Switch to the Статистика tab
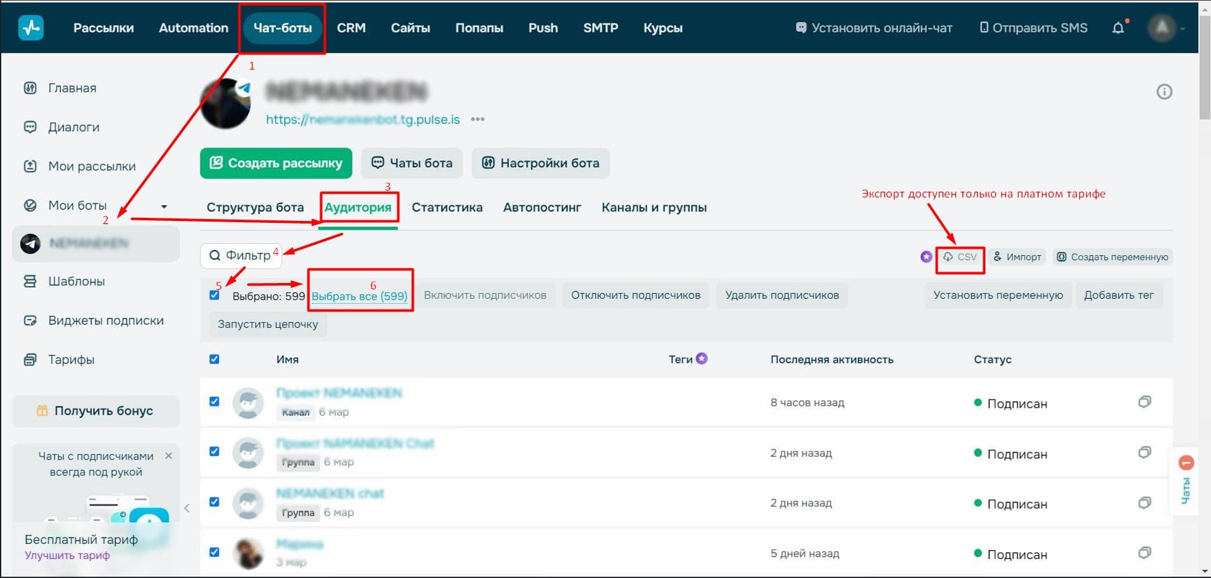This screenshot has height=578, width=1211. pos(447,208)
